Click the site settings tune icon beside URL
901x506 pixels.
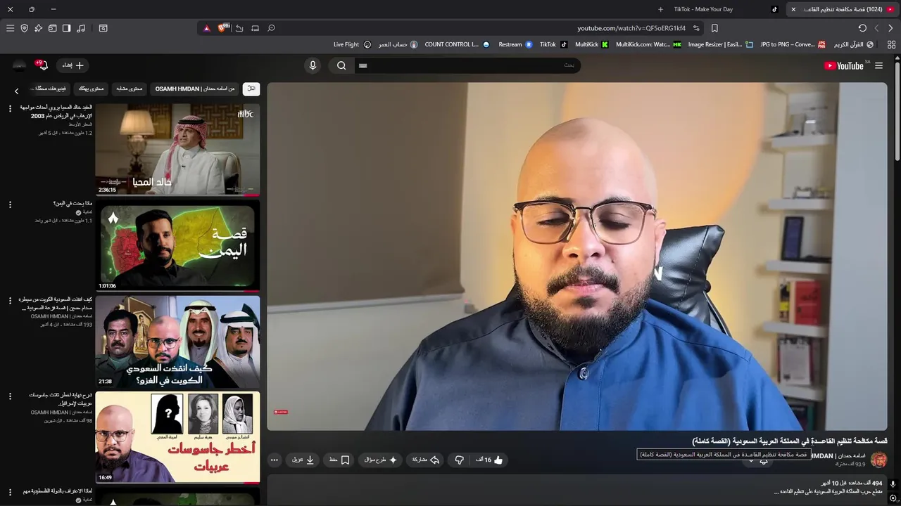696,28
